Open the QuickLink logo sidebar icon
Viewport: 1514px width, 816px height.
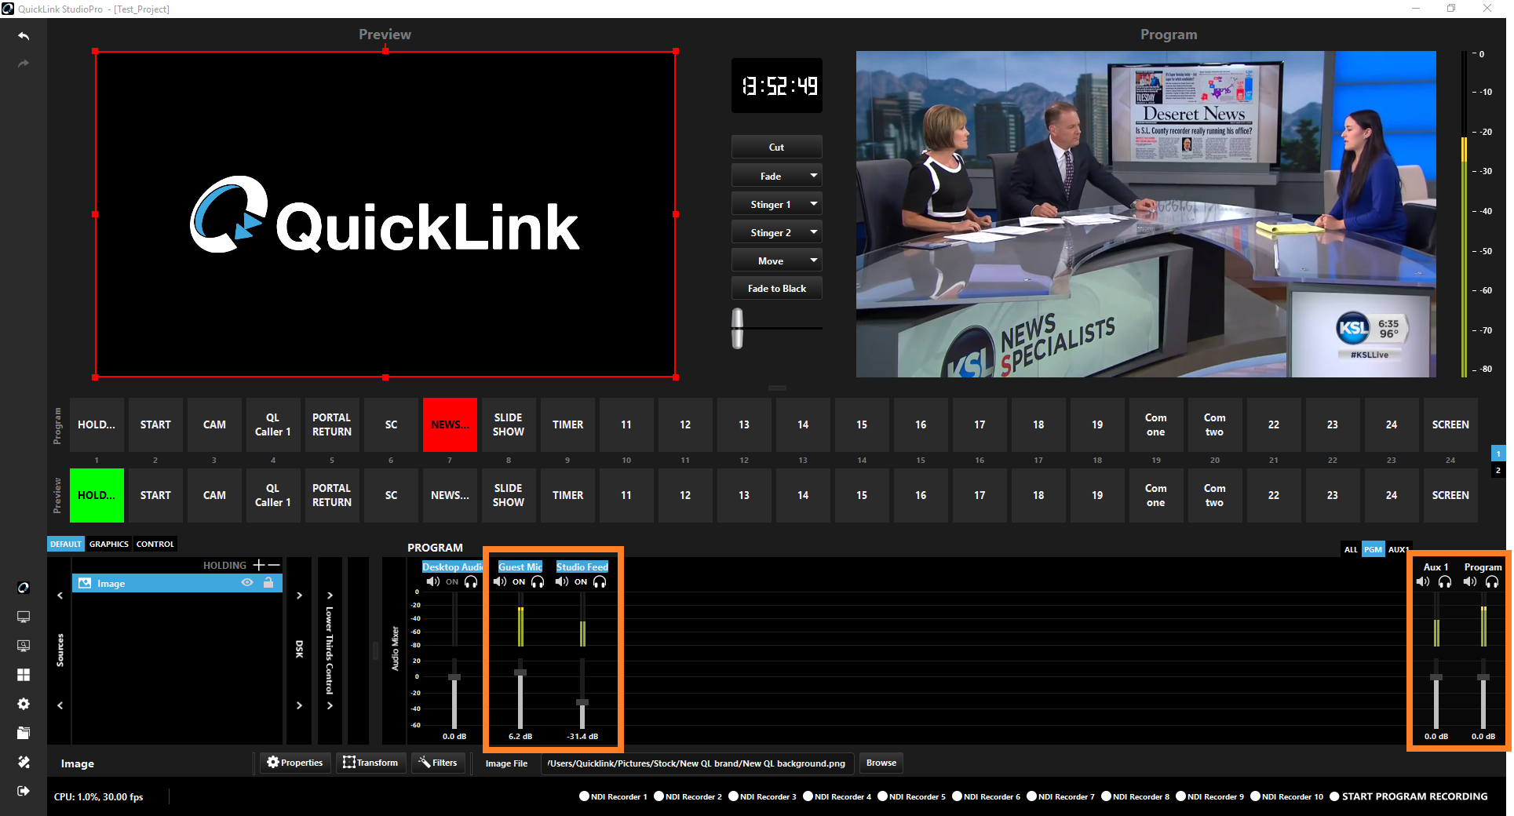(24, 588)
